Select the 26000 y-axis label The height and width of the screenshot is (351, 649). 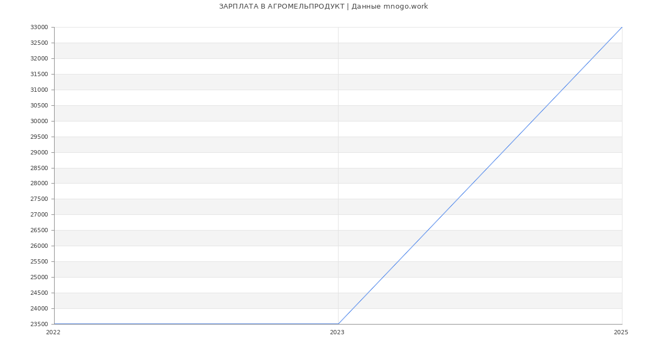(39, 246)
